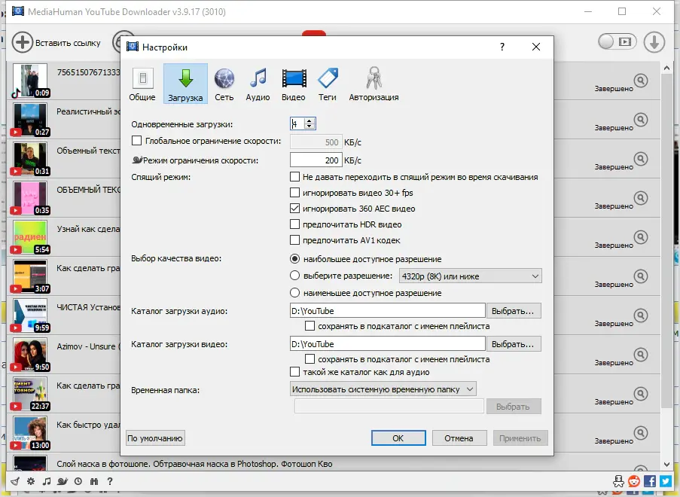Enable global speed limit checkbox
The image size is (680, 497).
tap(136, 141)
